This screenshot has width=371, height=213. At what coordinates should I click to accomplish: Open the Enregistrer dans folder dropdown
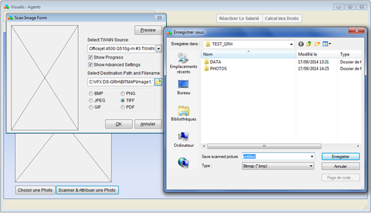[291, 44]
